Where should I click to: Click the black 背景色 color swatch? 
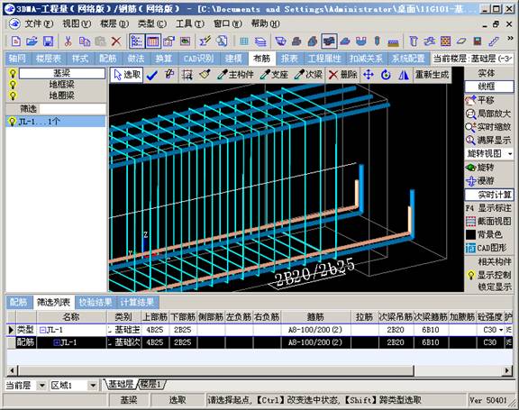[470, 234]
